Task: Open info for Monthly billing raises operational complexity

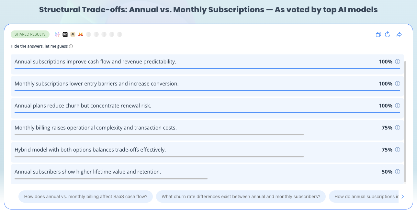Action: pos(398,128)
